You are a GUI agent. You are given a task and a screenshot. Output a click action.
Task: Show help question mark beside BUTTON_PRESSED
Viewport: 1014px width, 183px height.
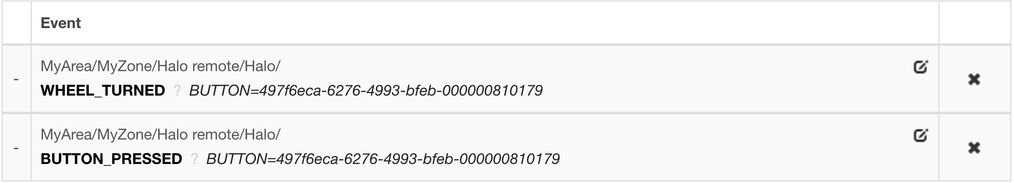(194, 159)
